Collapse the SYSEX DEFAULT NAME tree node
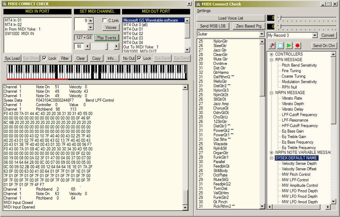Image resolution: width=340 pixels, height=217 pixels. tap(271, 158)
